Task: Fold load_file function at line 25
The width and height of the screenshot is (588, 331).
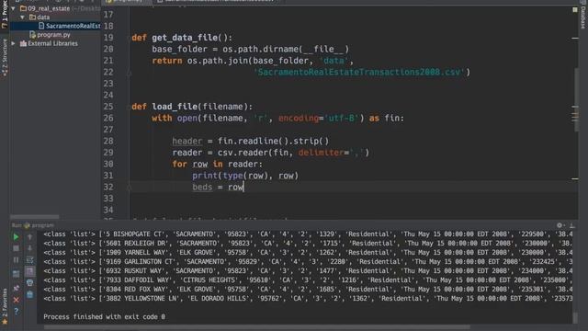Action: point(129,107)
